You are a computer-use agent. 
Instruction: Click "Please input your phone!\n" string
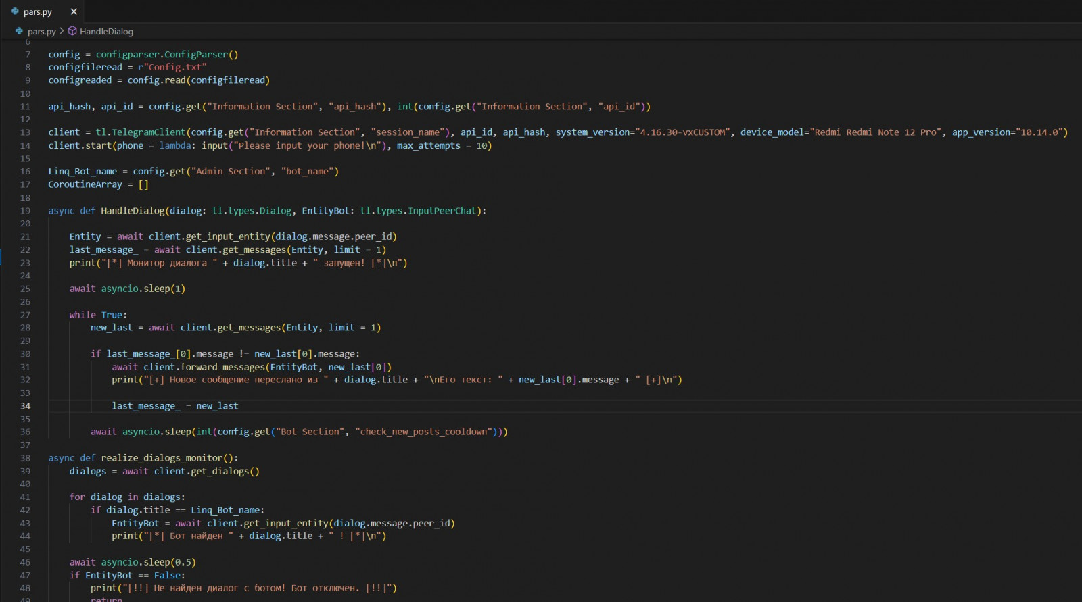coord(307,145)
